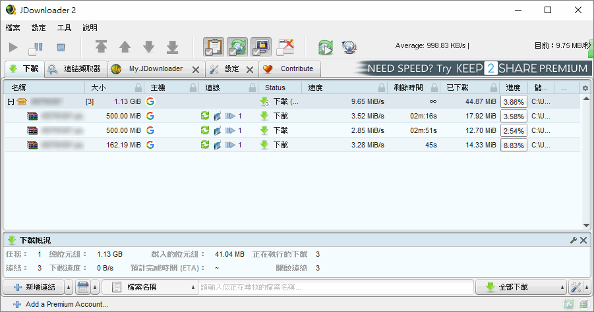Open the 工具 menu
This screenshot has height=312, width=594.
pos(64,28)
